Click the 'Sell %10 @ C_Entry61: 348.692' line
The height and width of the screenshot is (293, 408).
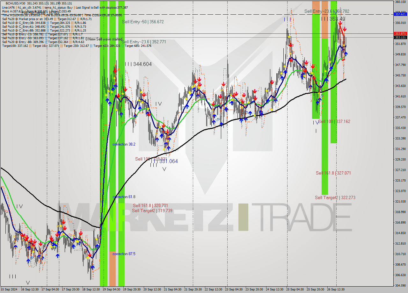[x=44, y=26]
